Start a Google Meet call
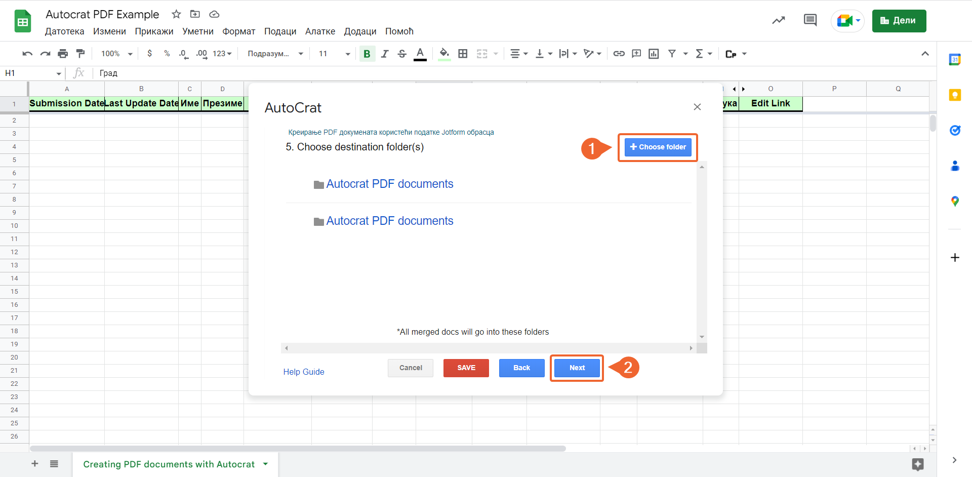 click(848, 21)
